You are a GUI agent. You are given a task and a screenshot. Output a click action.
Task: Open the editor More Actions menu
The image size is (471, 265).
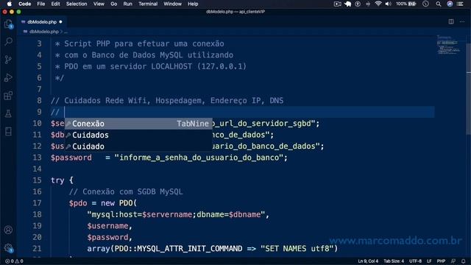point(462,21)
